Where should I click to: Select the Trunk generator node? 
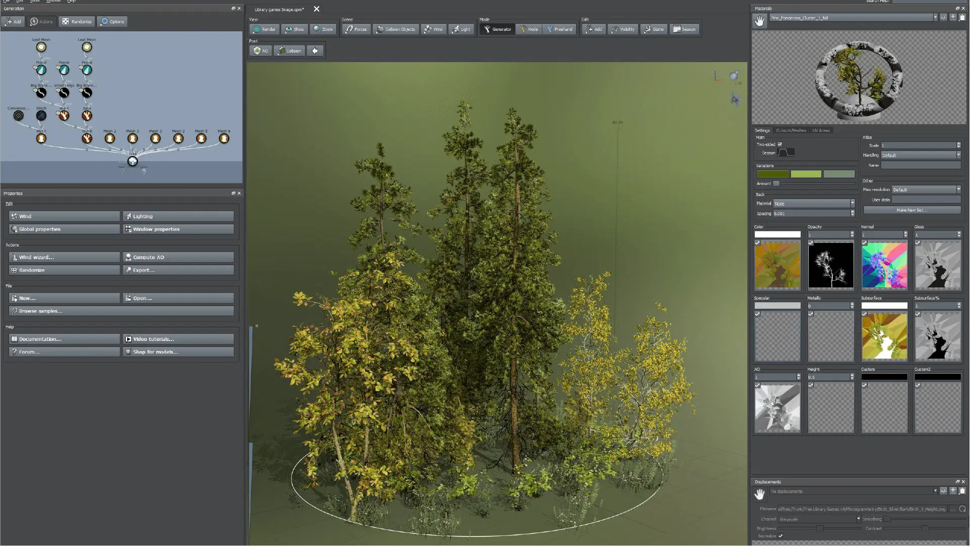click(x=87, y=138)
